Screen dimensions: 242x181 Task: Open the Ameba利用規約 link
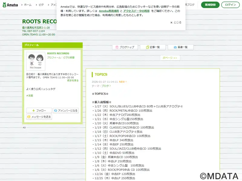click(x=109, y=11)
